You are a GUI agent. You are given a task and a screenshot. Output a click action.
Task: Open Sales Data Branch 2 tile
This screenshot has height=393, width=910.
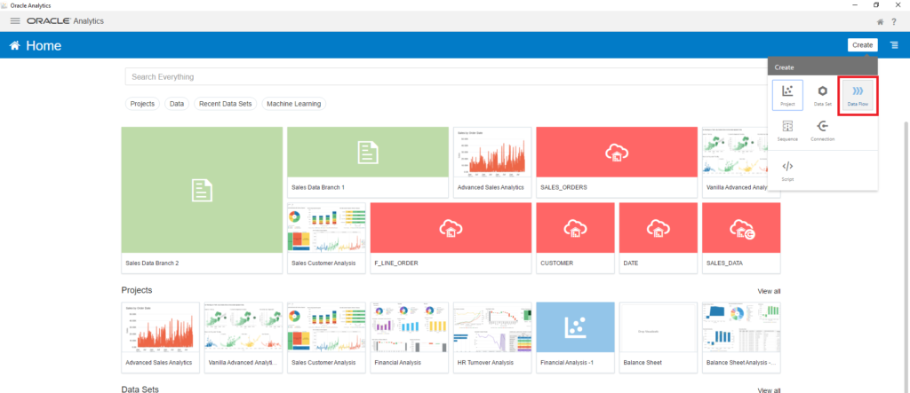coord(202,200)
